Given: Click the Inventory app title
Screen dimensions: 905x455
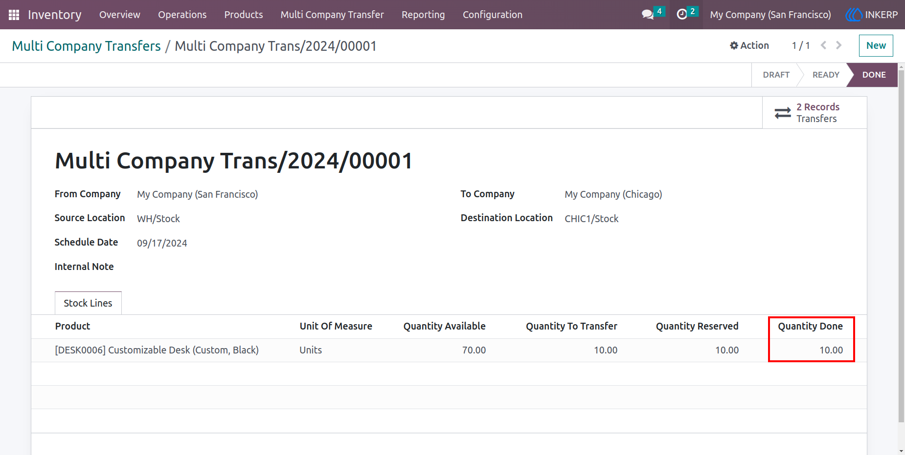Looking at the screenshot, I should click(x=55, y=15).
